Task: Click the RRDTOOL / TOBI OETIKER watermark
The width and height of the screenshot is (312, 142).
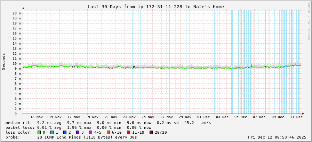Action: coord(308,21)
